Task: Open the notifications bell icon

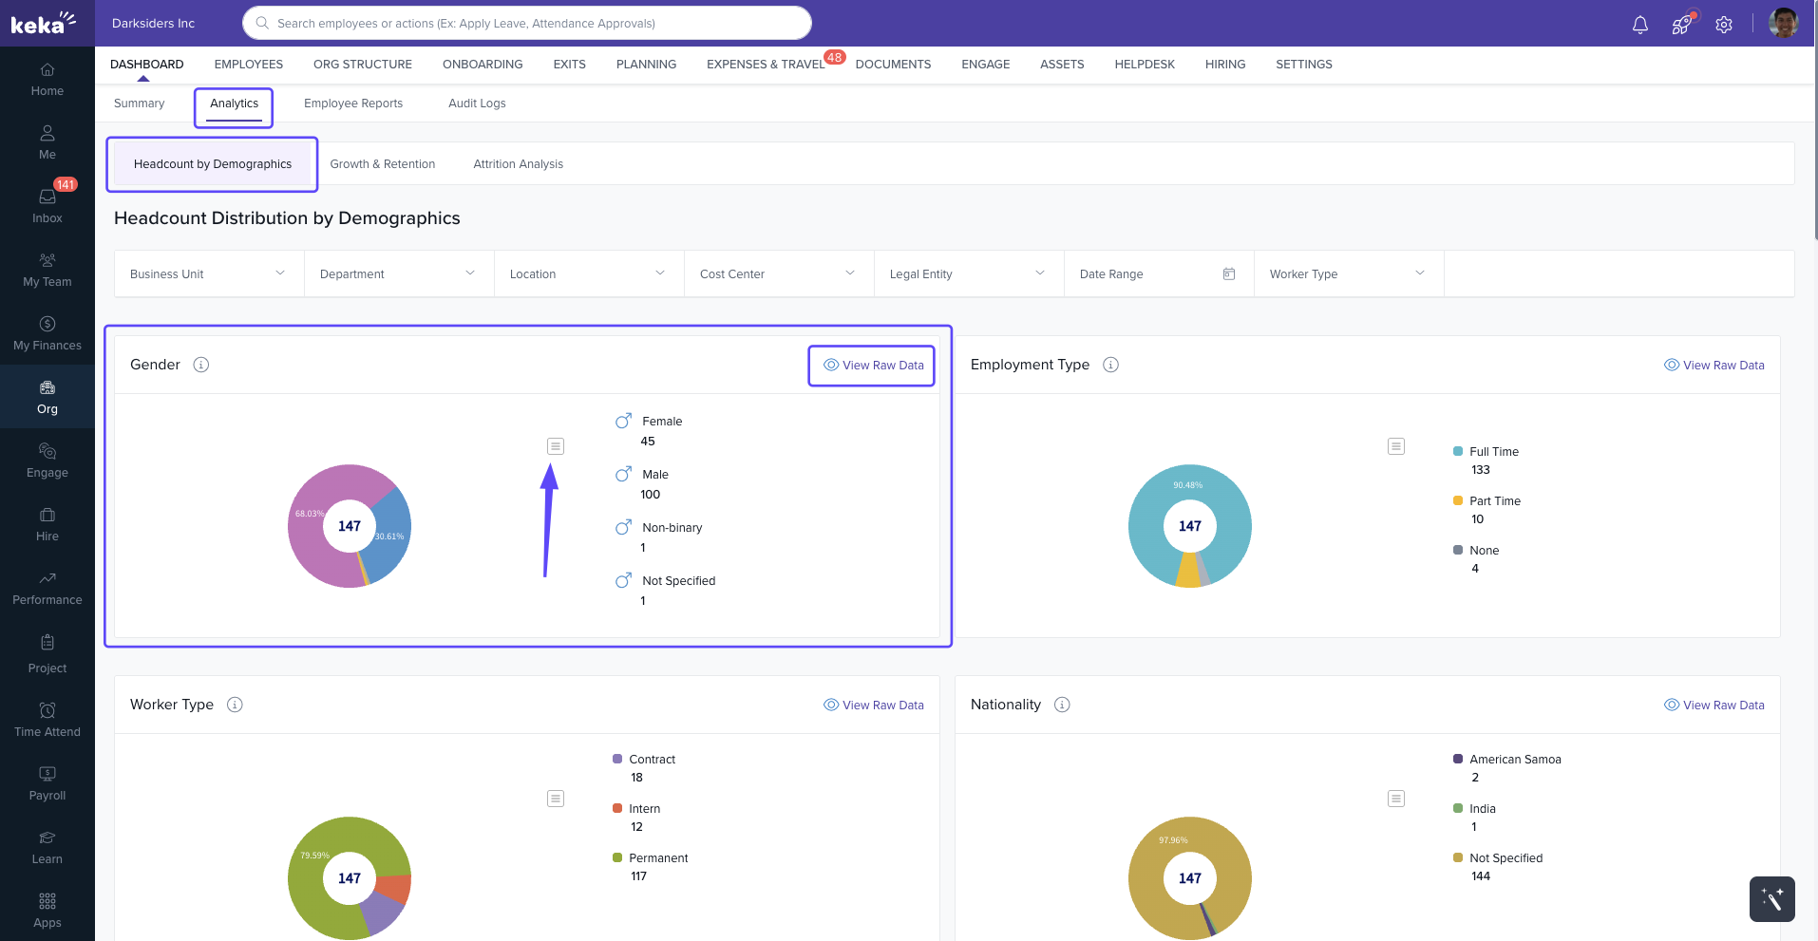Action: point(1639,25)
